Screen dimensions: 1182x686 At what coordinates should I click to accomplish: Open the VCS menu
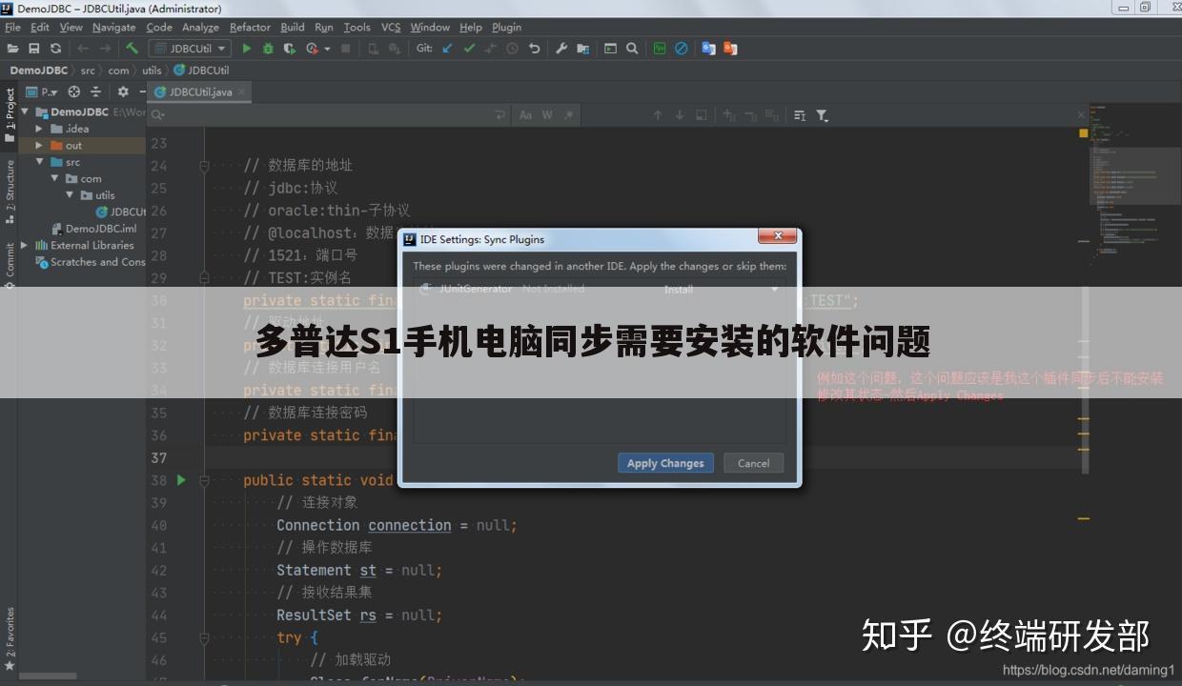click(x=391, y=27)
